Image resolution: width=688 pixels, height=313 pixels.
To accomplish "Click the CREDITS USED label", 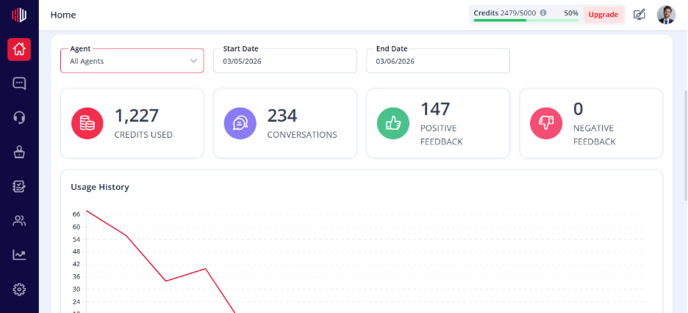I will click(x=143, y=135).
